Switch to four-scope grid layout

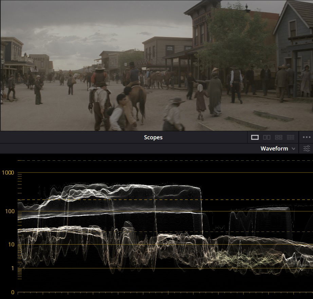(x=278, y=137)
